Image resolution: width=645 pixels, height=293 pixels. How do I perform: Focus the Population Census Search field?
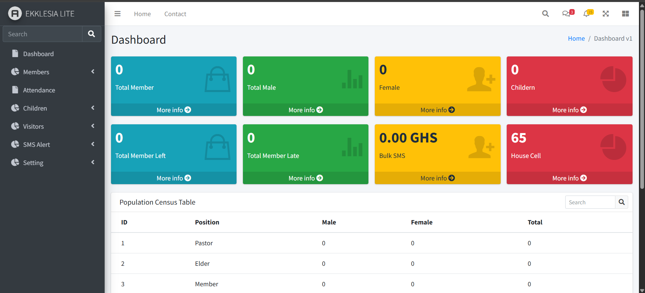coord(590,202)
